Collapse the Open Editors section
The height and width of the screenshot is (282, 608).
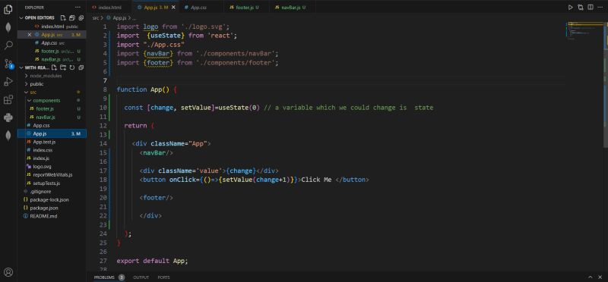[22, 17]
